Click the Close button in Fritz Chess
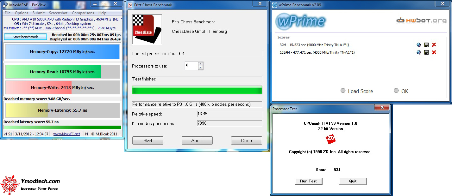This screenshot has height=196, width=452. tap(247, 140)
